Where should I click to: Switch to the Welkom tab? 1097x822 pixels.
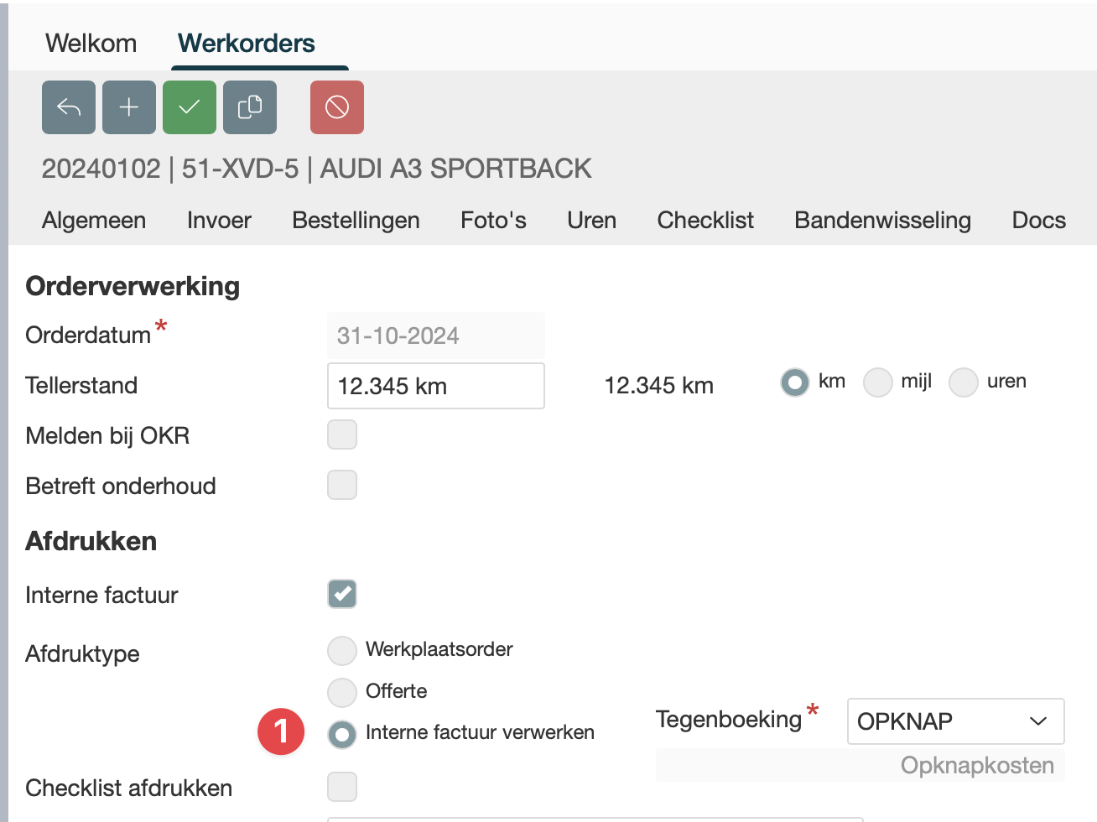point(91,43)
